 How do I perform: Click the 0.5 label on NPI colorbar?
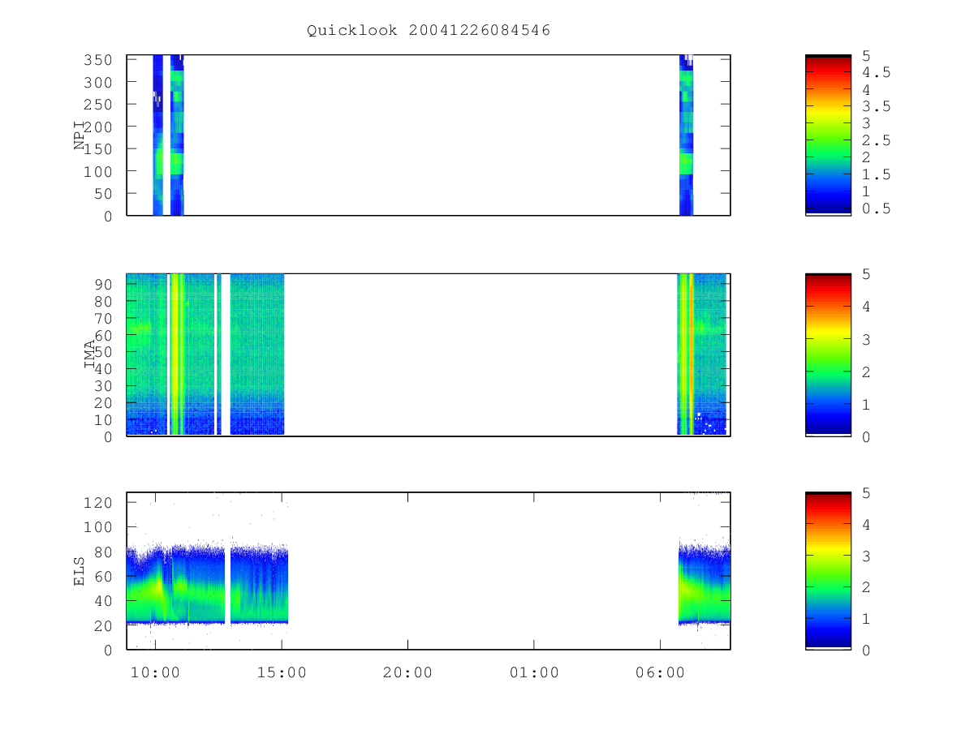(876, 209)
